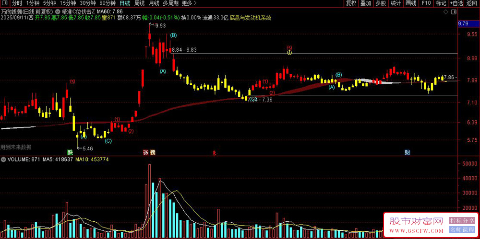Click the 财 event marker on timeline

(408, 152)
